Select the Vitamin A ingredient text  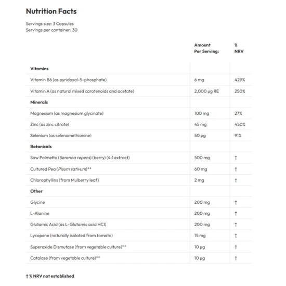point(82,91)
